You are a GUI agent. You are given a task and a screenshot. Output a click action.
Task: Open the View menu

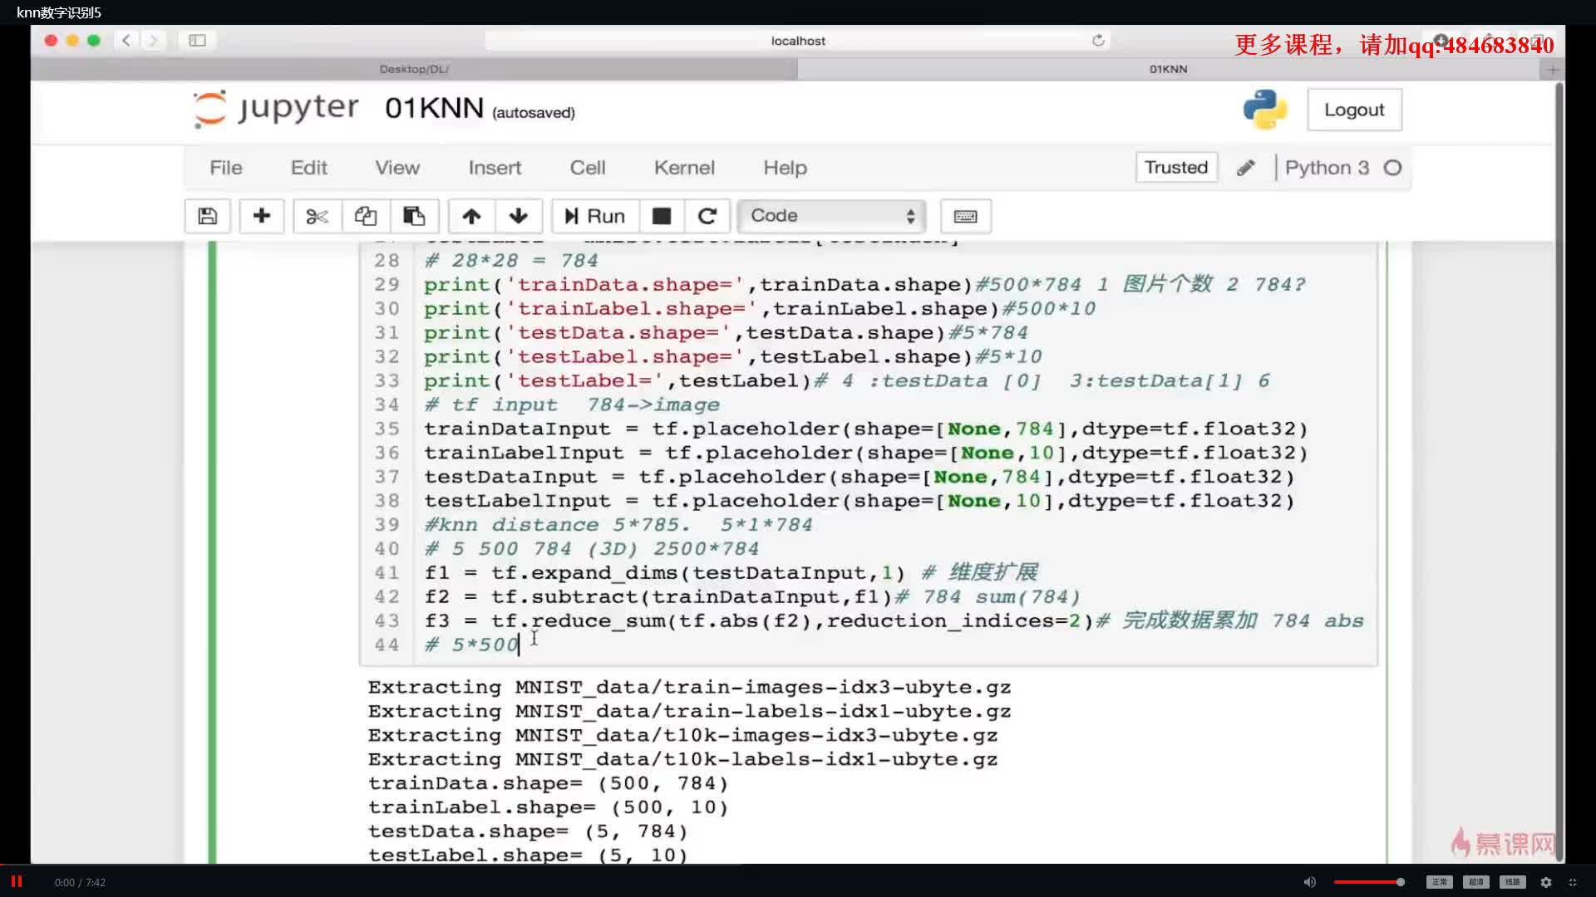[x=397, y=168]
